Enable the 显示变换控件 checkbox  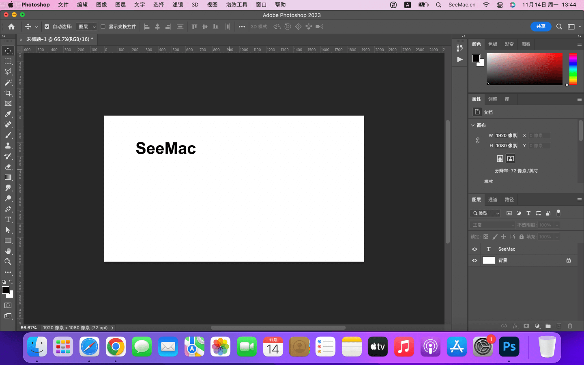(103, 27)
